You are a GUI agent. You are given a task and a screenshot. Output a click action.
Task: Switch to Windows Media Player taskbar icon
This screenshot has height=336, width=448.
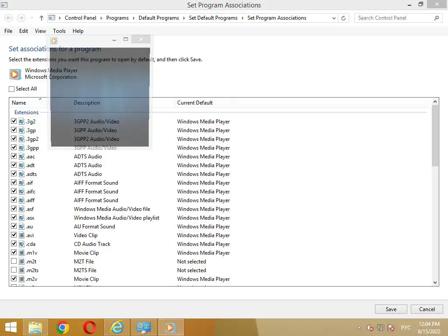tap(171, 327)
